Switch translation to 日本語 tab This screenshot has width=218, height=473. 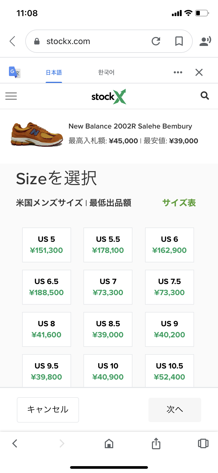54,73
